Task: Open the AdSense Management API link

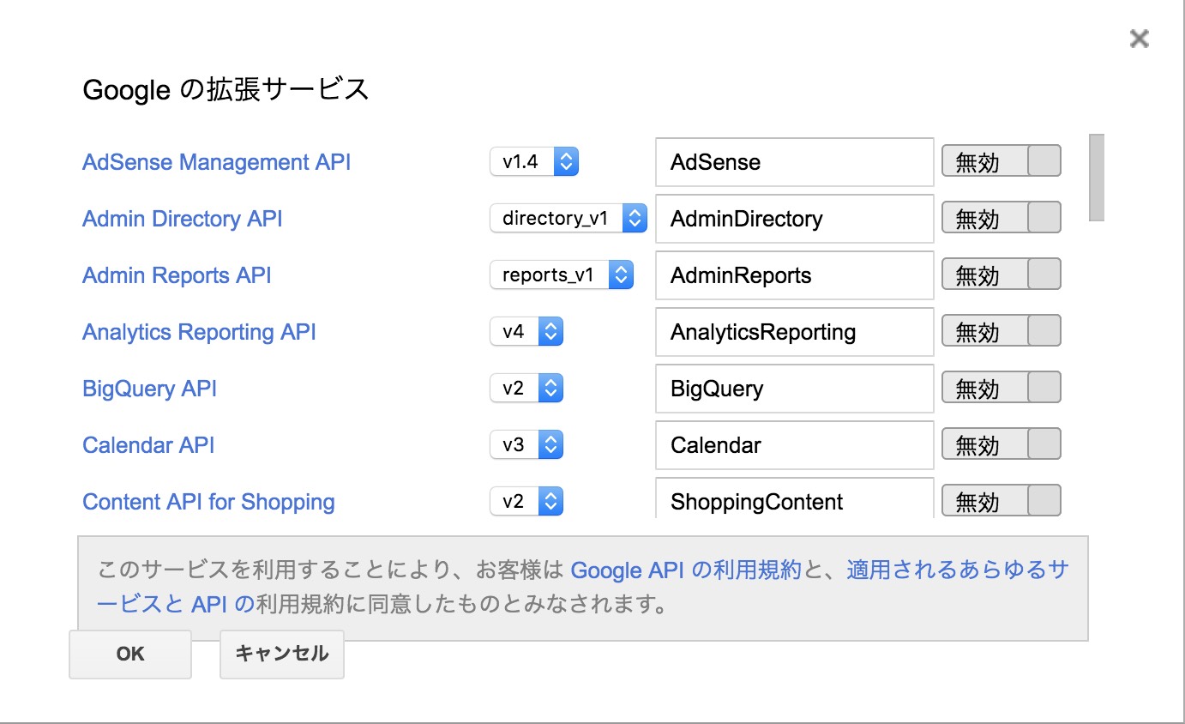Action: coord(216,162)
